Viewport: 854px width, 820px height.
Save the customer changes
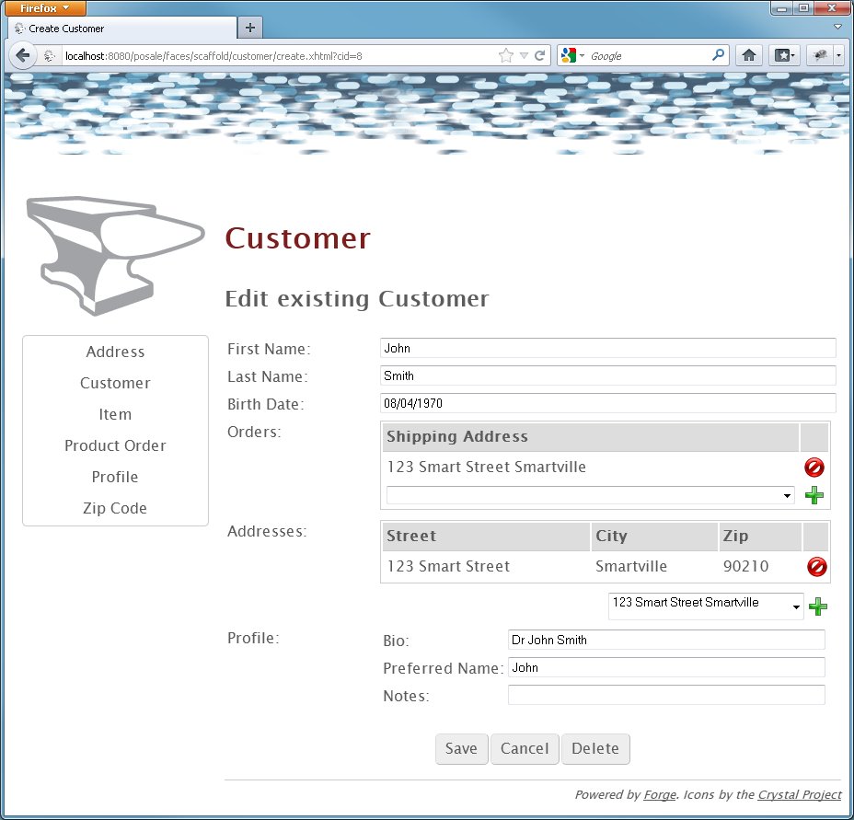point(461,748)
